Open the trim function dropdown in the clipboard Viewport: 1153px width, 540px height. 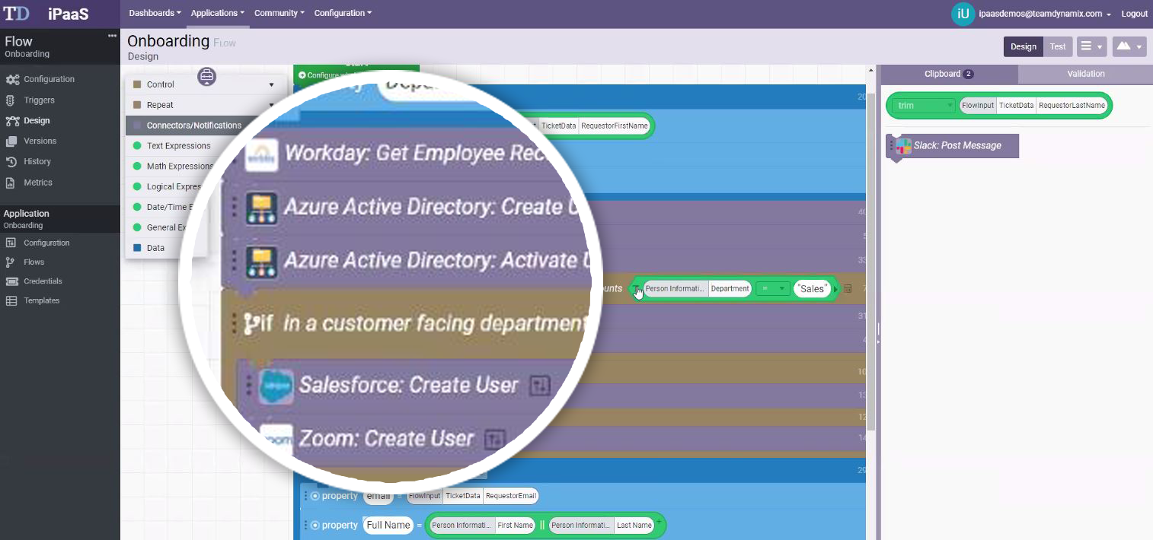point(924,106)
